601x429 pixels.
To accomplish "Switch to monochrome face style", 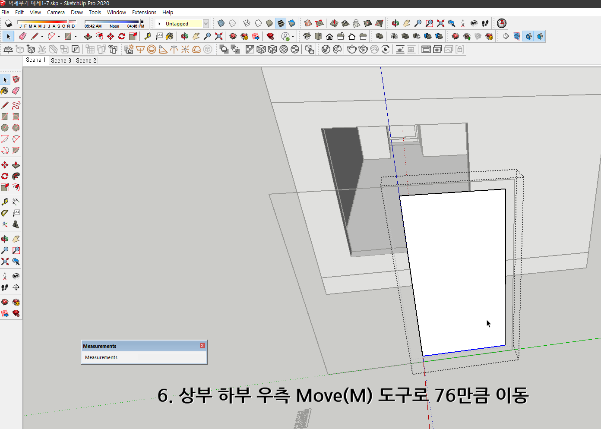I will (x=292, y=23).
